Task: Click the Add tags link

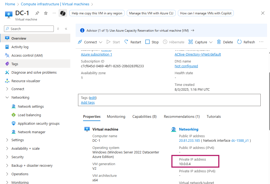Action: pos(88,102)
